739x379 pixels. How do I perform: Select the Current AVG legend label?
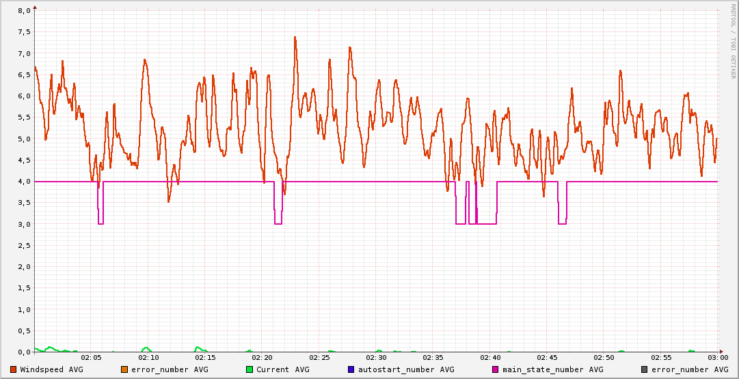coord(282,369)
